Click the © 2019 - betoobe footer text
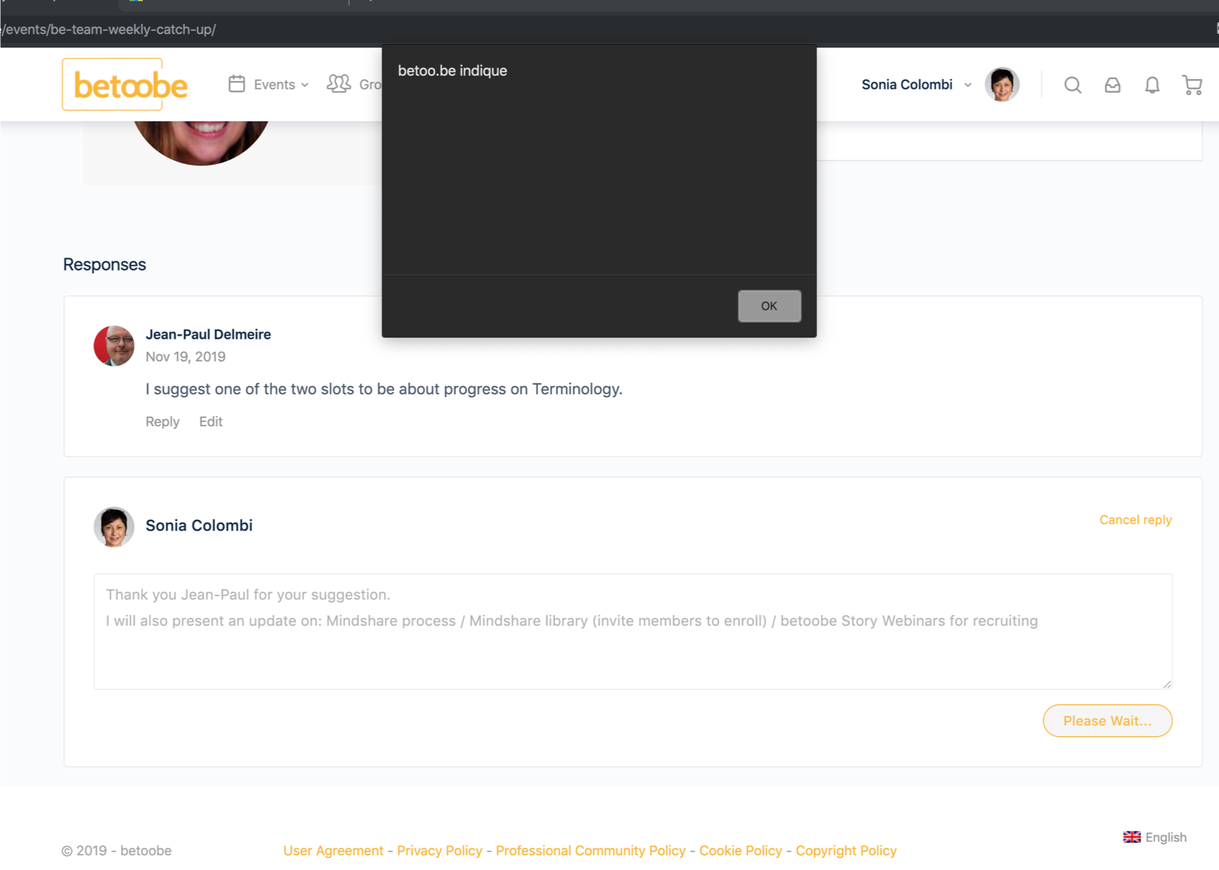The width and height of the screenshot is (1219, 870). coord(116,851)
